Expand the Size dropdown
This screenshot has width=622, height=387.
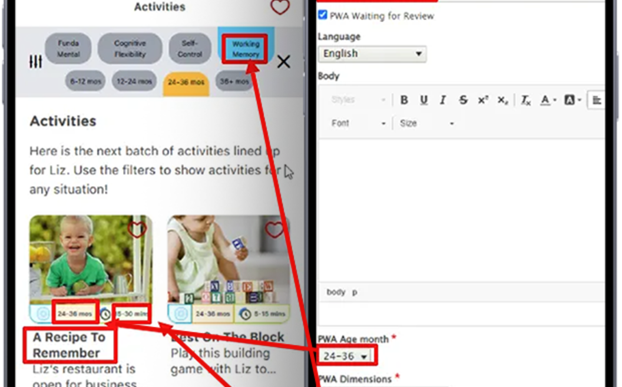[426, 124]
